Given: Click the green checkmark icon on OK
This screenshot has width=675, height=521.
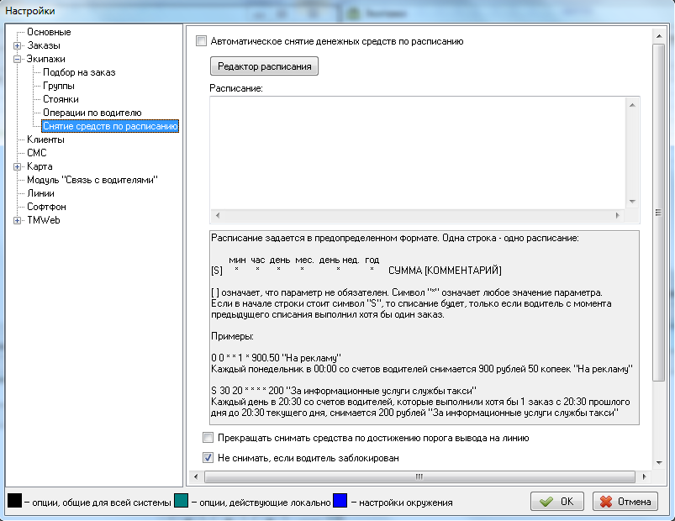Looking at the screenshot, I should tap(546, 502).
